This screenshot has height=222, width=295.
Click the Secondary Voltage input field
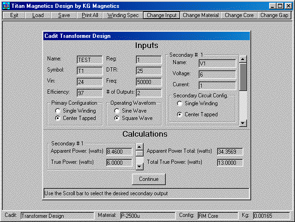click(217, 74)
